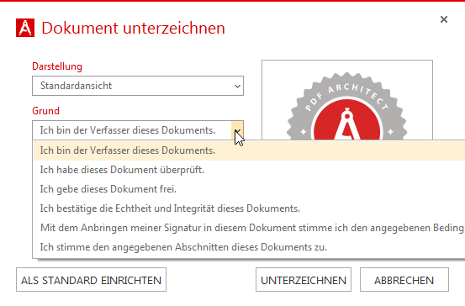Close the Dokument unterzeichnen dialog
465x306 pixels.
pos(444,19)
